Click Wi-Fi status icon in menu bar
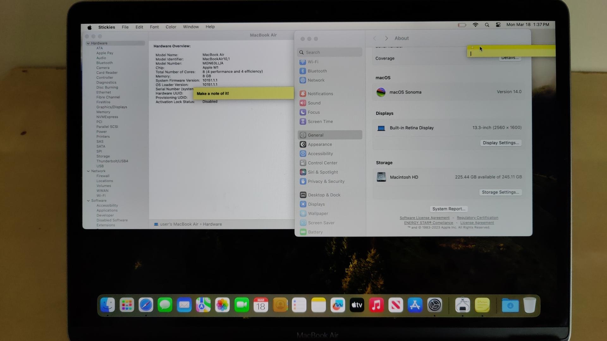The image size is (607, 341). pyautogui.click(x=475, y=25)
